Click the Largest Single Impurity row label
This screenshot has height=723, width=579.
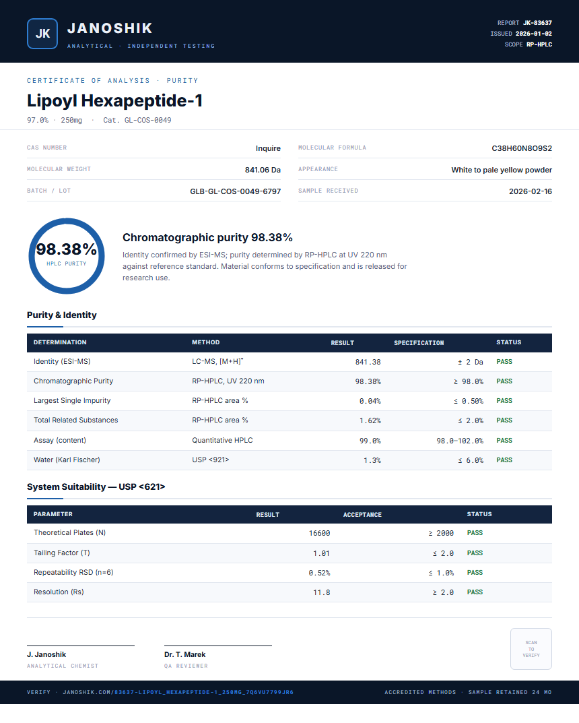pos(72,400)
